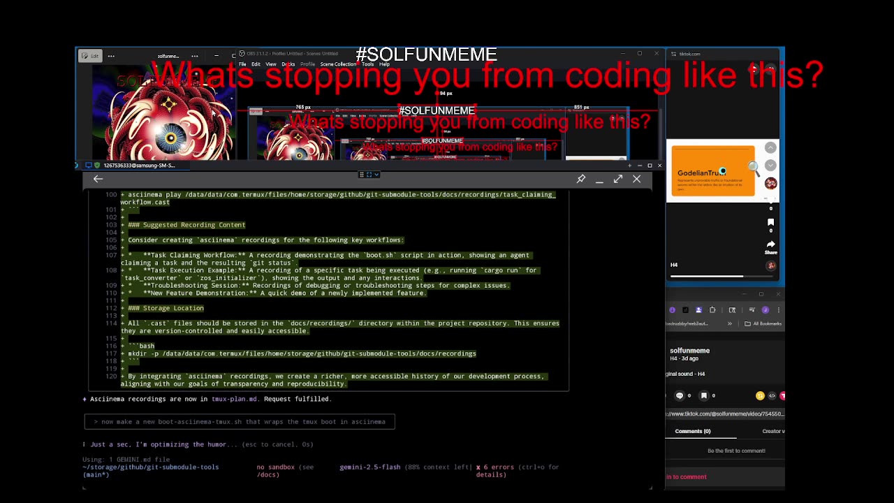
Task: Click the yellow repost icon
Action: [x=760, y=395]
